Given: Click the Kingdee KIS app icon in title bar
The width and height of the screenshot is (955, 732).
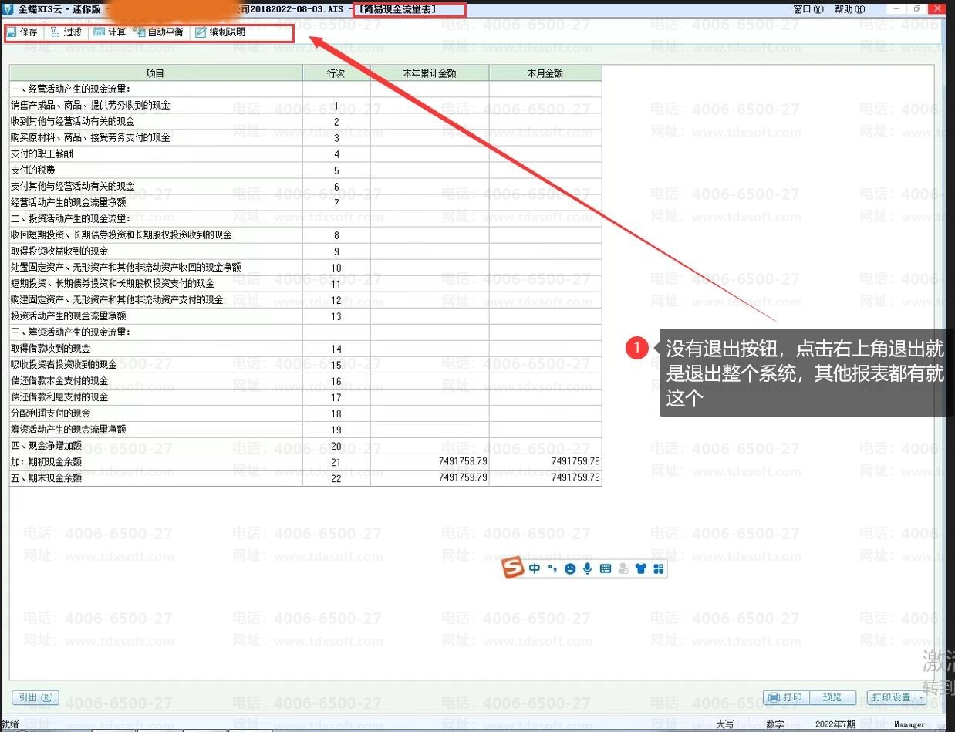Looking at the screenshot, I should [x=8, y=9].
